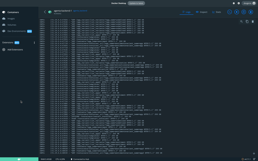Clear the logs with trash icon
258x161 pixels.
click(253, 21)
